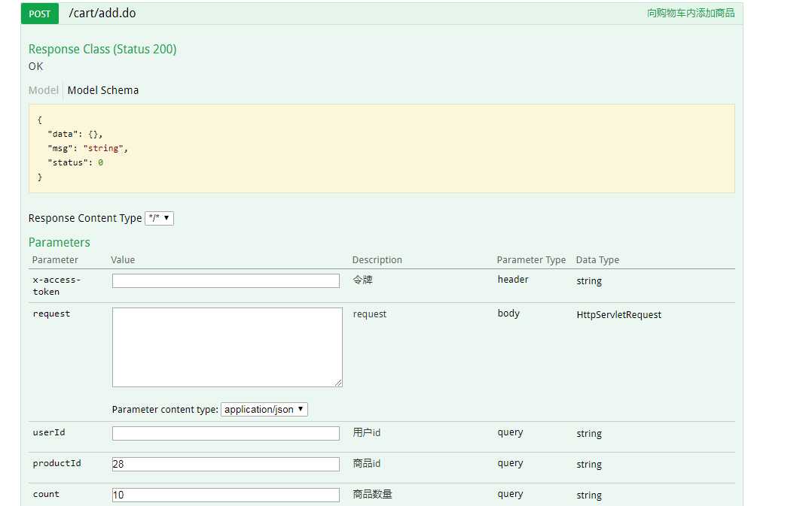Click the body parameter type text
This screenshot has width=809, height=506.
(x=508, y=313)
